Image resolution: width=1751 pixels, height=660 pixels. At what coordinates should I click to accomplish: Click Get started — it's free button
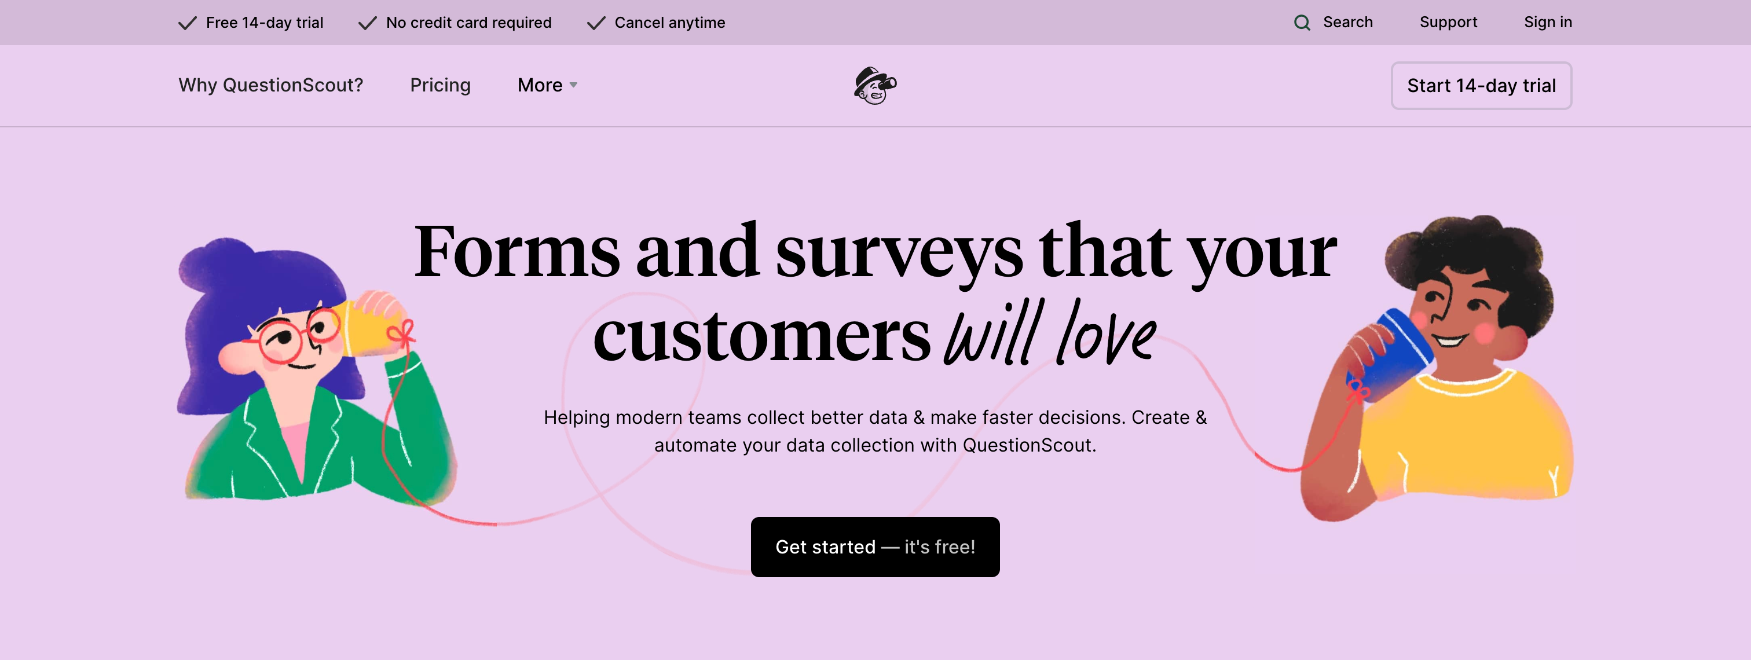(x=875, y=547)
